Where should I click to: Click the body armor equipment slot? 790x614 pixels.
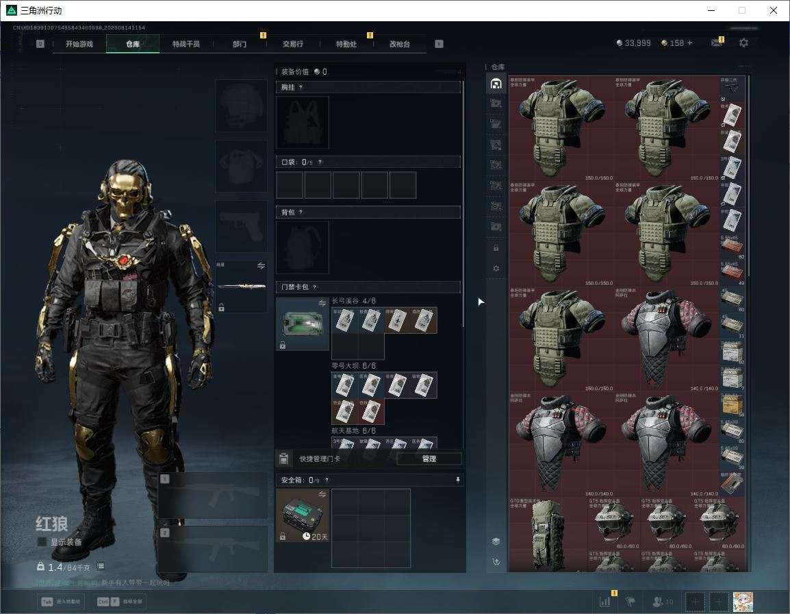point(242,166)
